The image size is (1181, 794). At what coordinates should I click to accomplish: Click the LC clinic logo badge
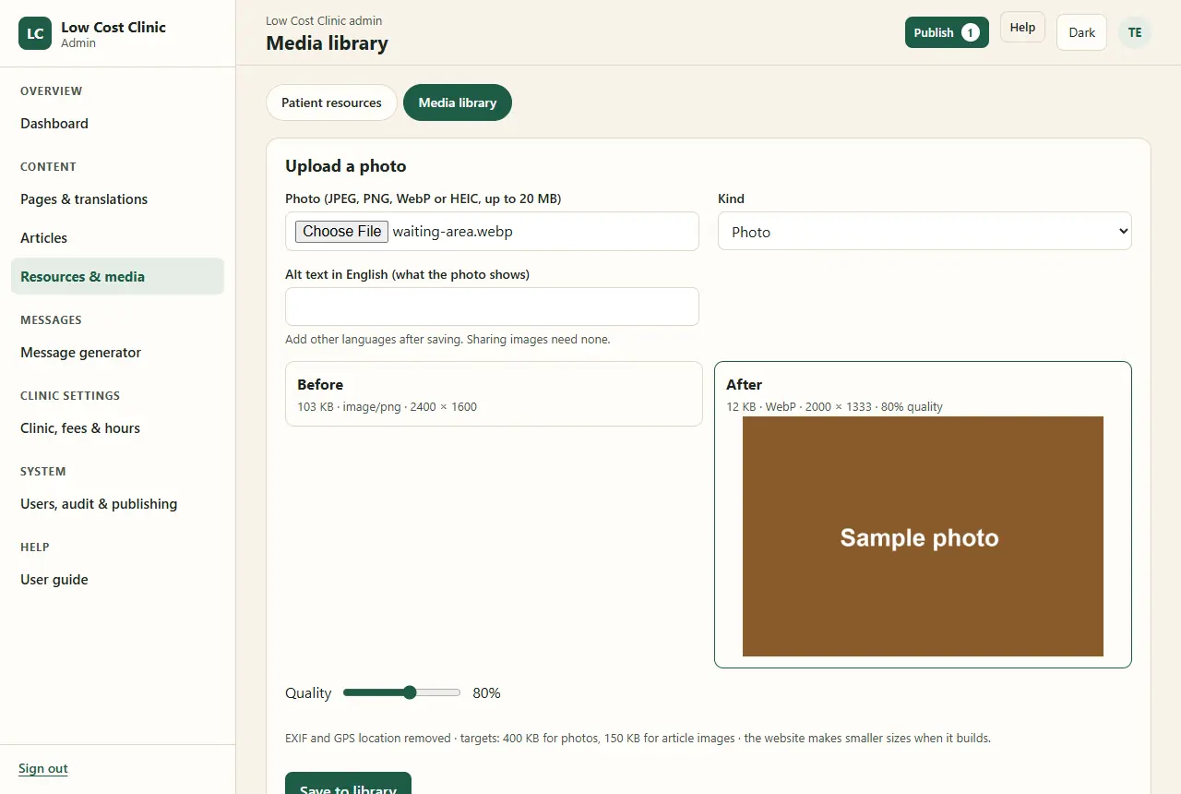(x=35, y=33)
